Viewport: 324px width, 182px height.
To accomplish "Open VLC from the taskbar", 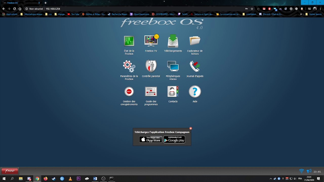I will pos(70,179).
